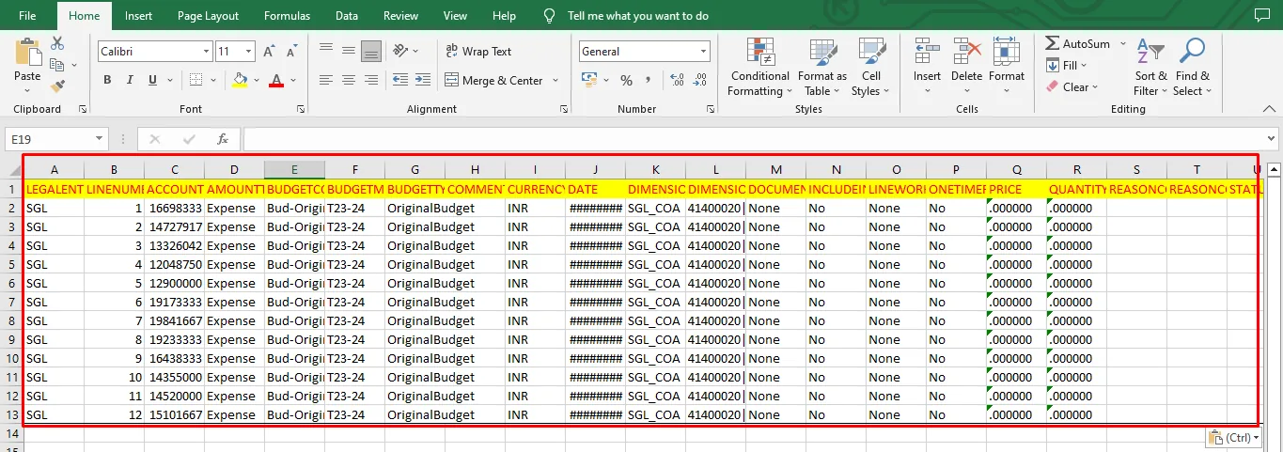The height and width of the screenshot is (452, 1283).
Task: Click Decrease Indent icon
Action: 400,81
